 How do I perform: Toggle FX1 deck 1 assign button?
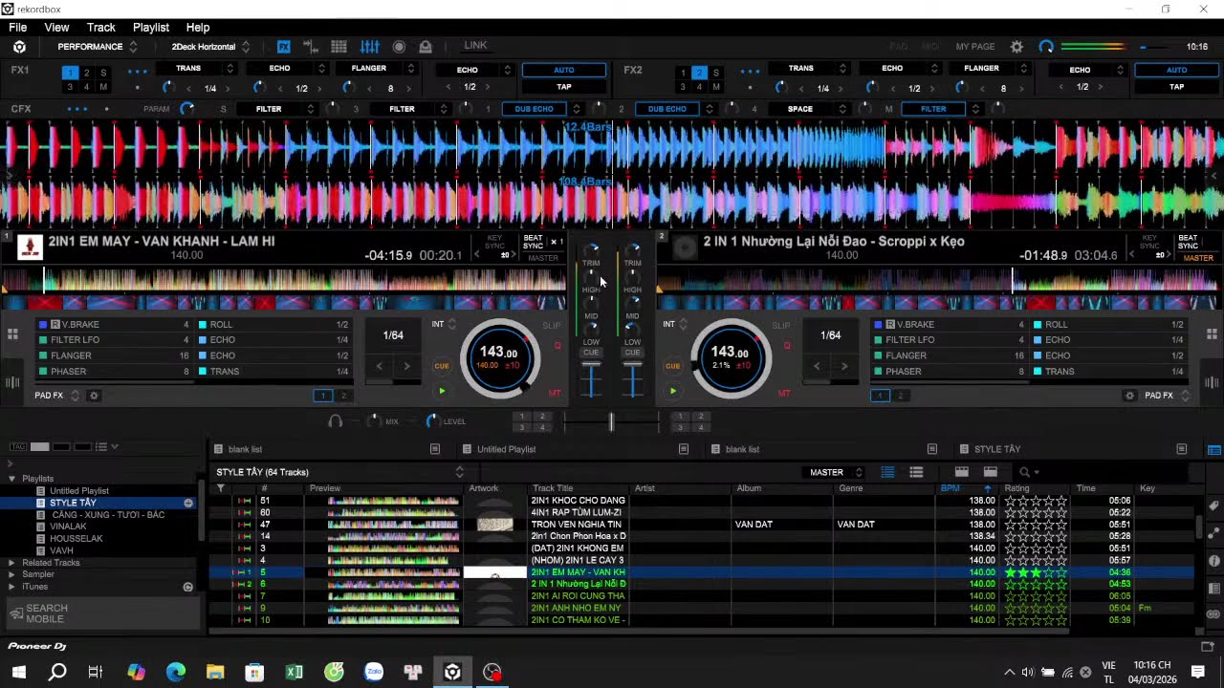point(70,73)
